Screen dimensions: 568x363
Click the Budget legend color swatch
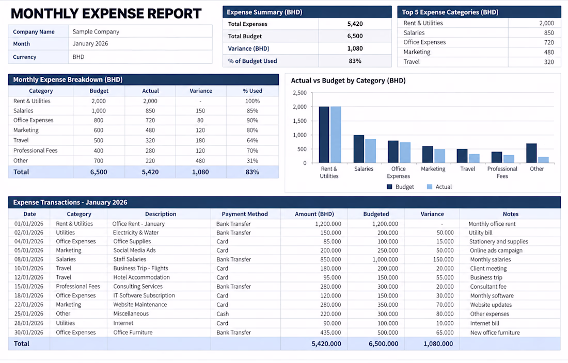(x=389, y=187)
